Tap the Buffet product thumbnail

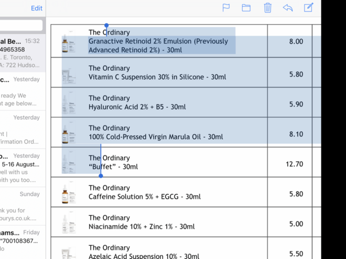pos(69,162)
